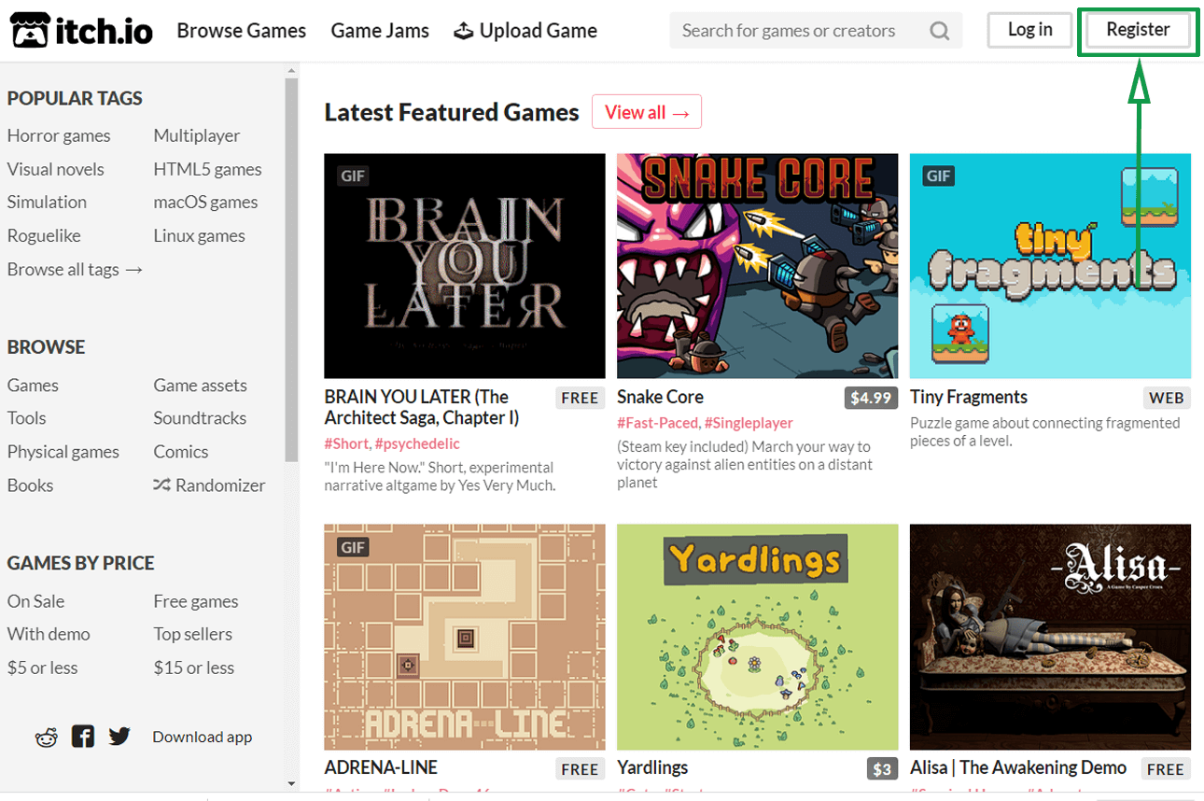Open Browse Games menu

tap(242, 31)
